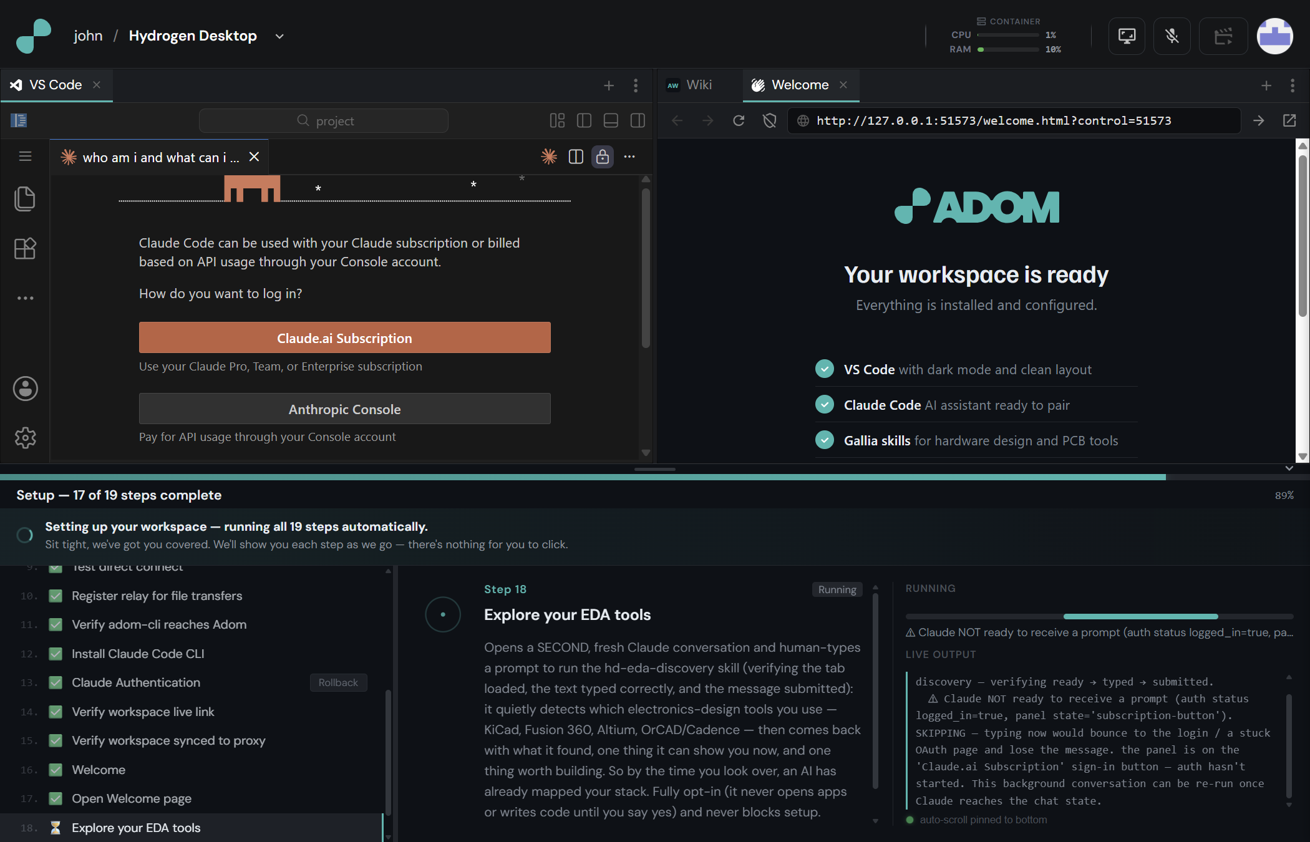Open the user avatar menu
The width and height of the screenshot is (1310, 842).
[1274, 36]
